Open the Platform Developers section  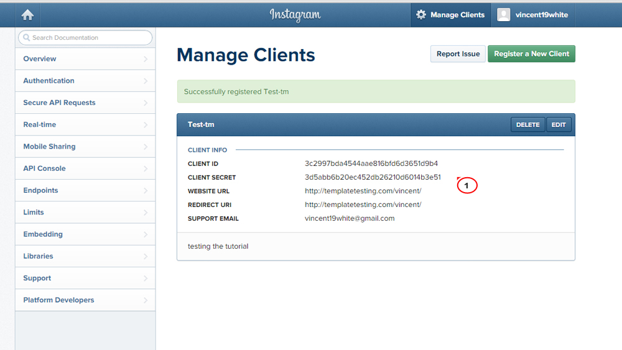tap(85, 300)
